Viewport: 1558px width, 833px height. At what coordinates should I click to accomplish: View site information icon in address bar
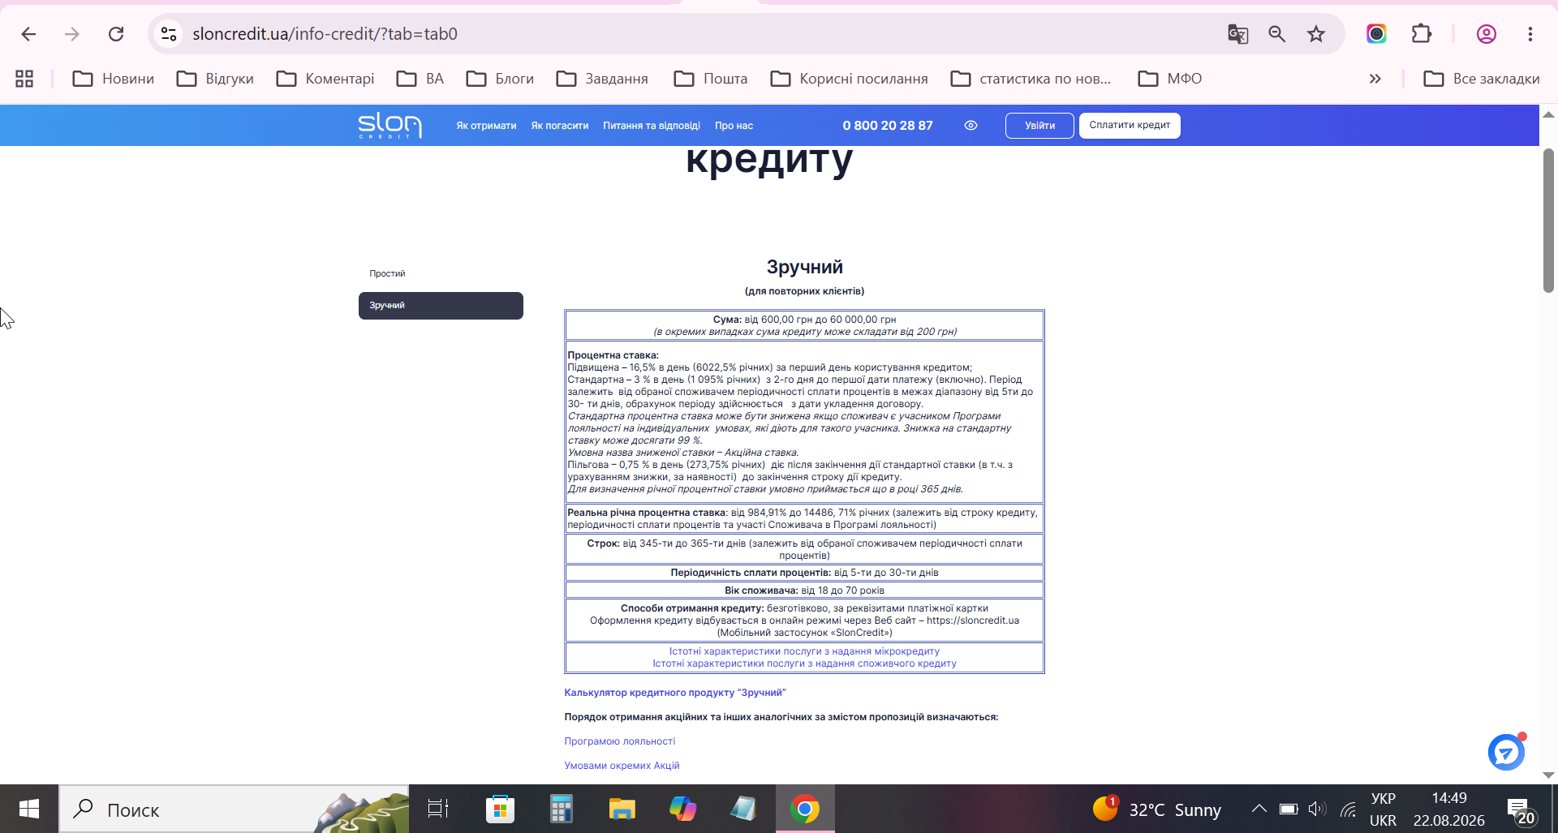[169, 34]
